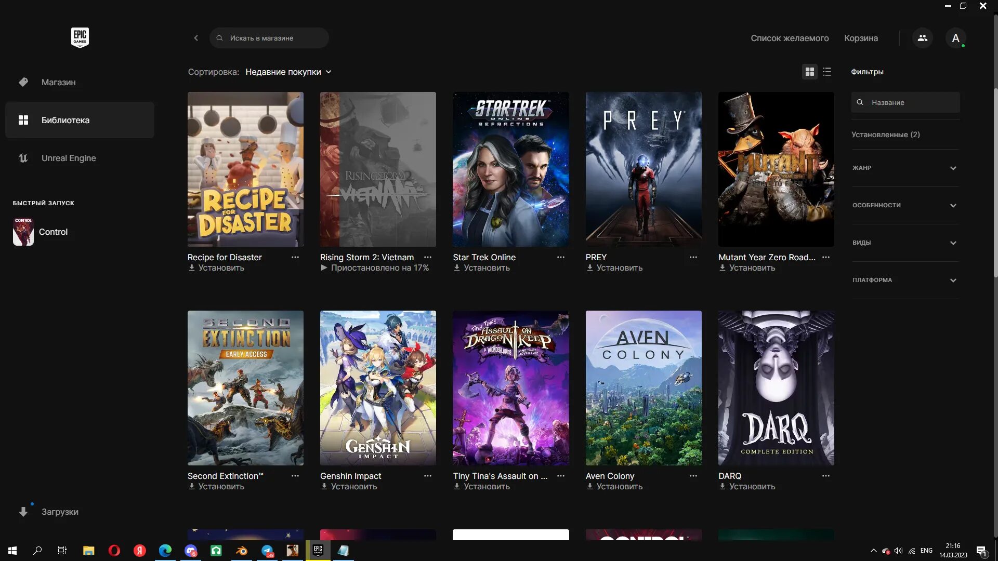
Task: Toggle installed filter showing Установленные (2)
Action: (886, 135)
